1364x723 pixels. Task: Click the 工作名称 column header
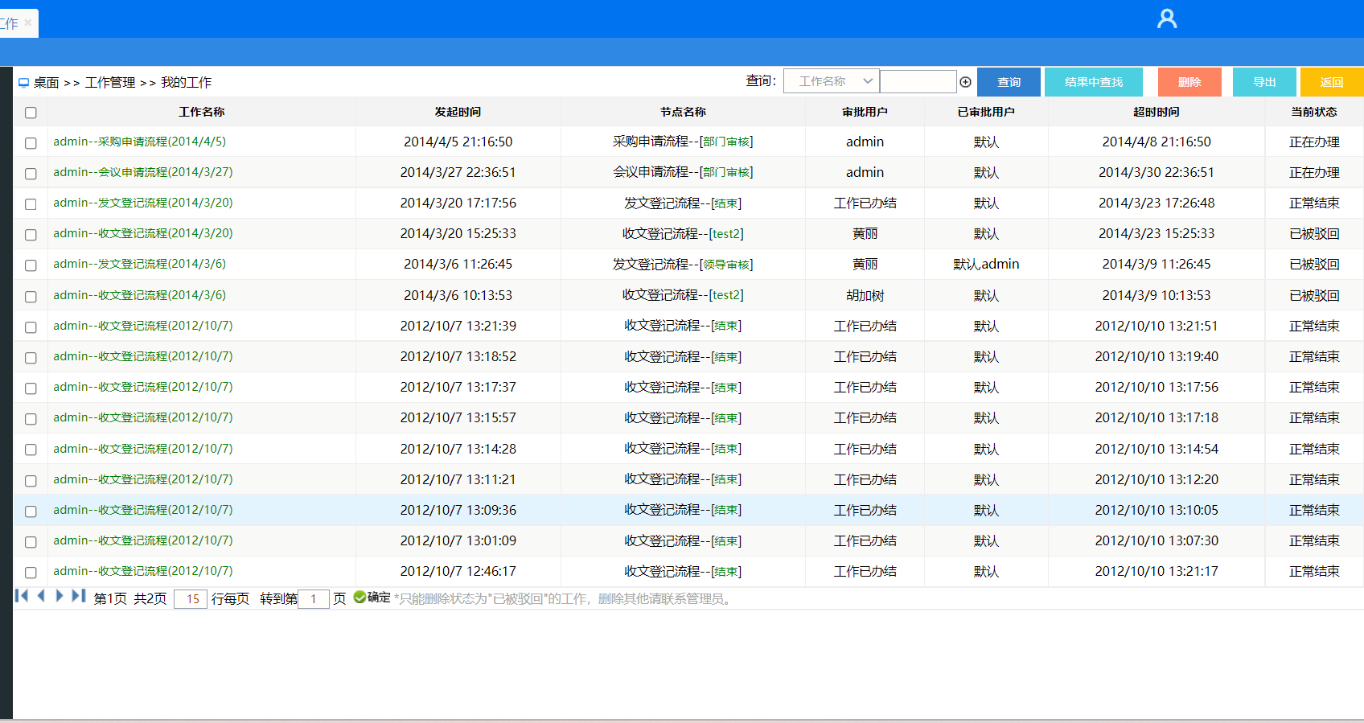(202, 112)
